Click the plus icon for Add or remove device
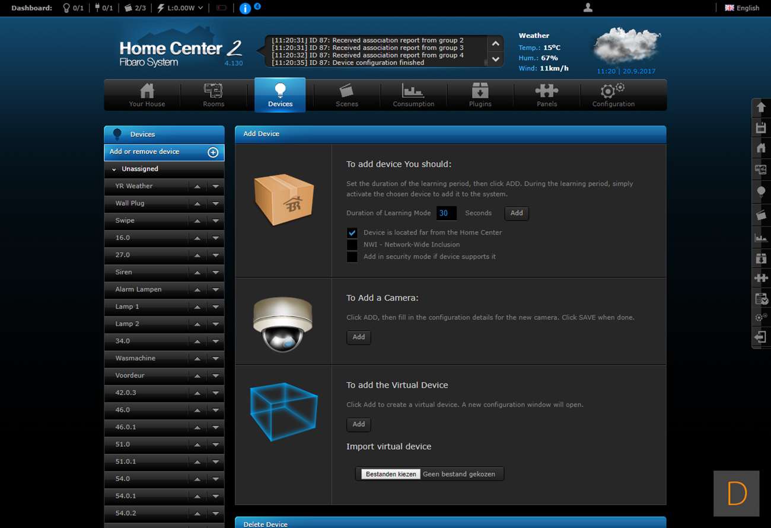 213,152
